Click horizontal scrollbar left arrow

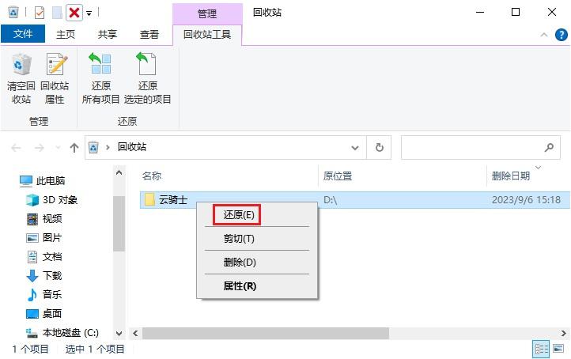tap(135, 333)
